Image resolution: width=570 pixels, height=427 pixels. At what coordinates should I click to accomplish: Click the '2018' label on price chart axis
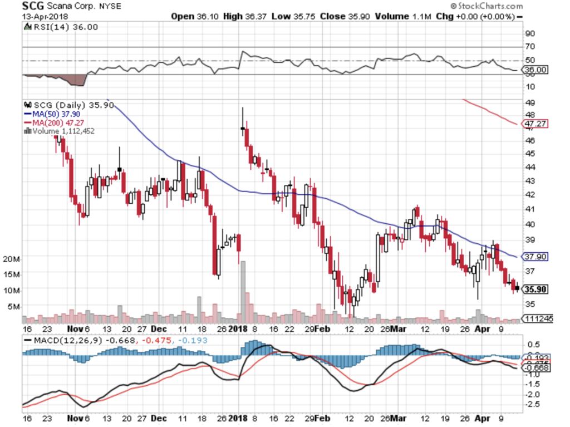[x=238, y=329]
